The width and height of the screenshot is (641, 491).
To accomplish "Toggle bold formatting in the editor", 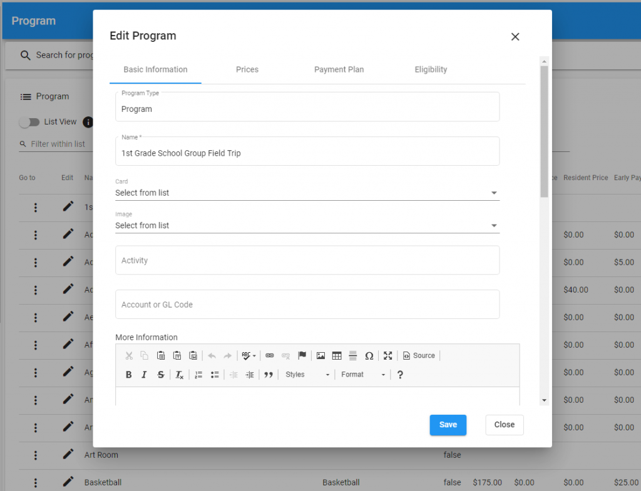I will [128, 375].
